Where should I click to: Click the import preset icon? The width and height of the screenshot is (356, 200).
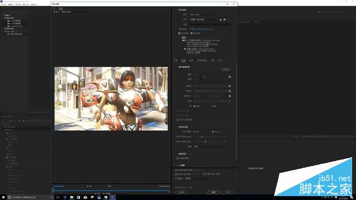pos(225,20)
